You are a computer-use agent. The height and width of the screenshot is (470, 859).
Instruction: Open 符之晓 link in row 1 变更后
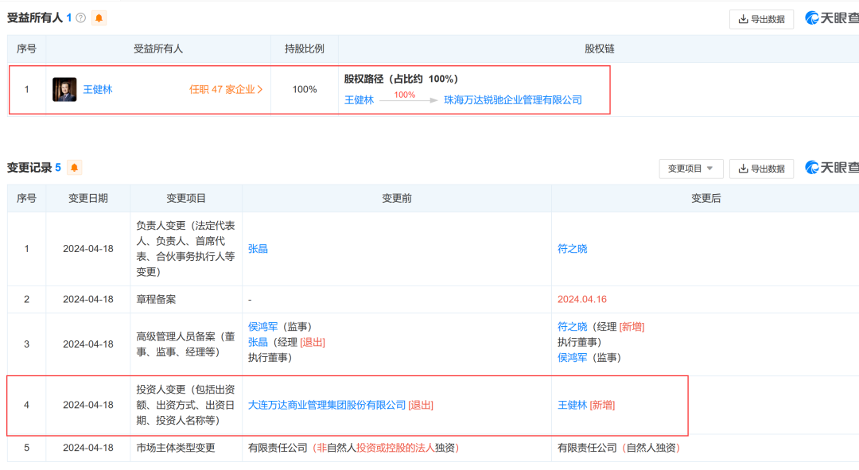point(572,249)
